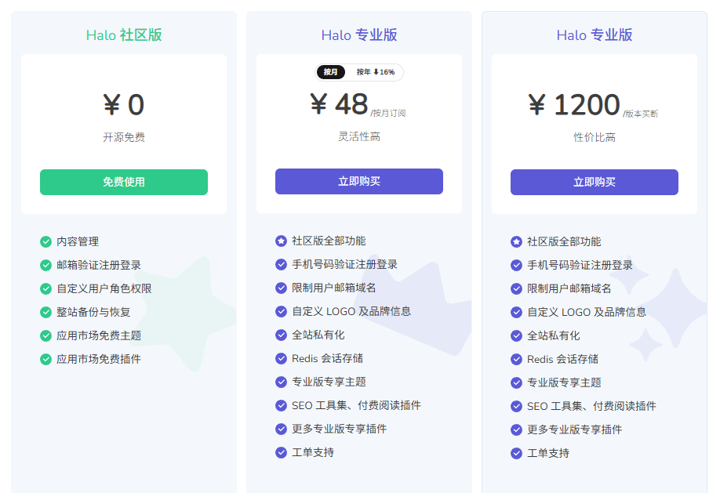Click star icon beside 社区版全部功能 in ¥1200 plan
The height and width of the screenshot is (493, 720).
point(516,241)
